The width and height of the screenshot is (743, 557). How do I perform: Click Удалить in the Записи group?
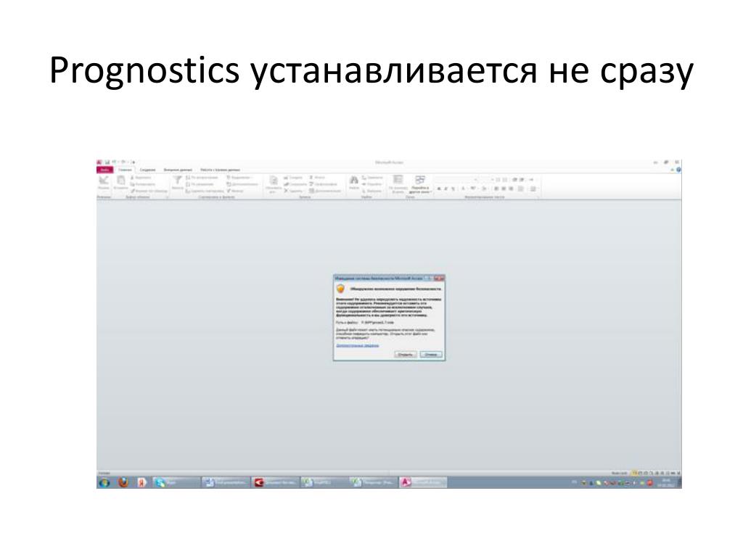click(x=293, y=191)
